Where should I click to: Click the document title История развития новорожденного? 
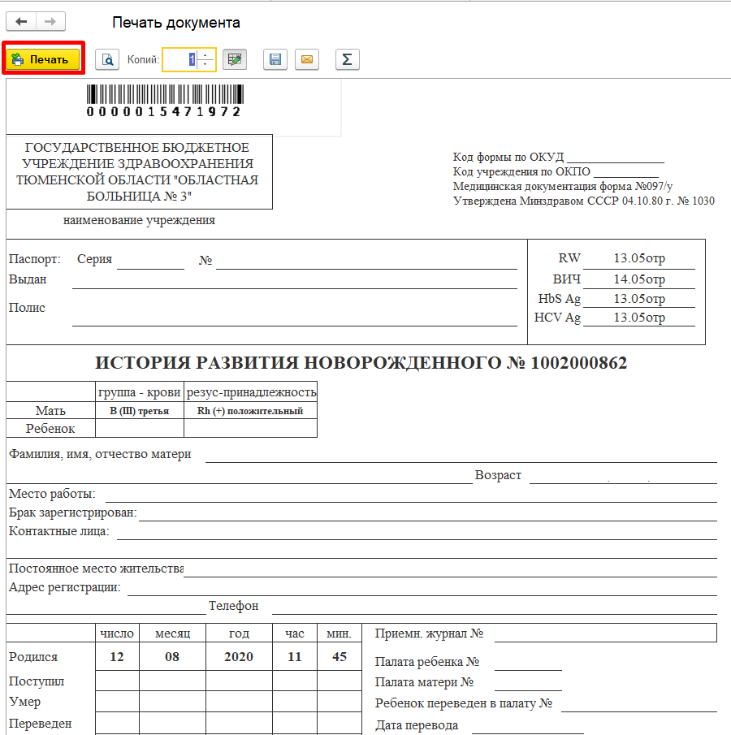click(x=361, y=363)
